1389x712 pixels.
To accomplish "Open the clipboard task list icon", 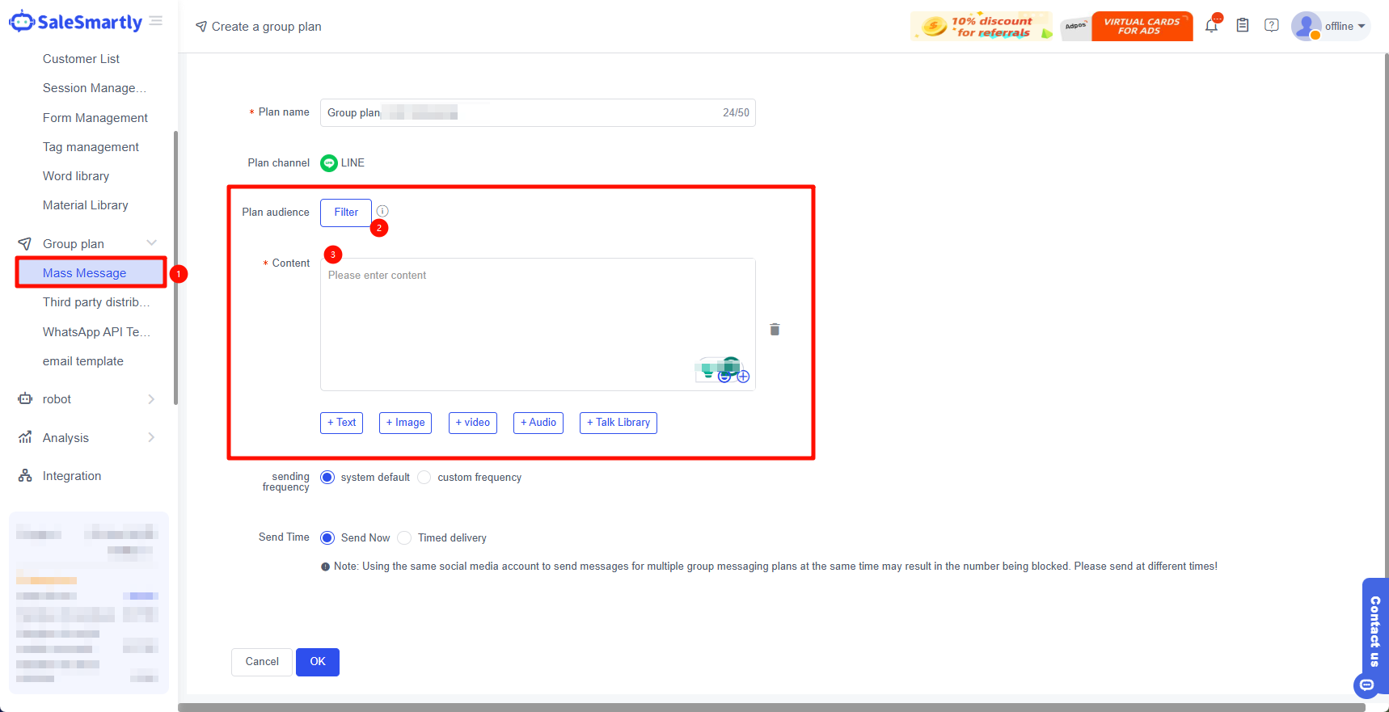I will 1243,26.
